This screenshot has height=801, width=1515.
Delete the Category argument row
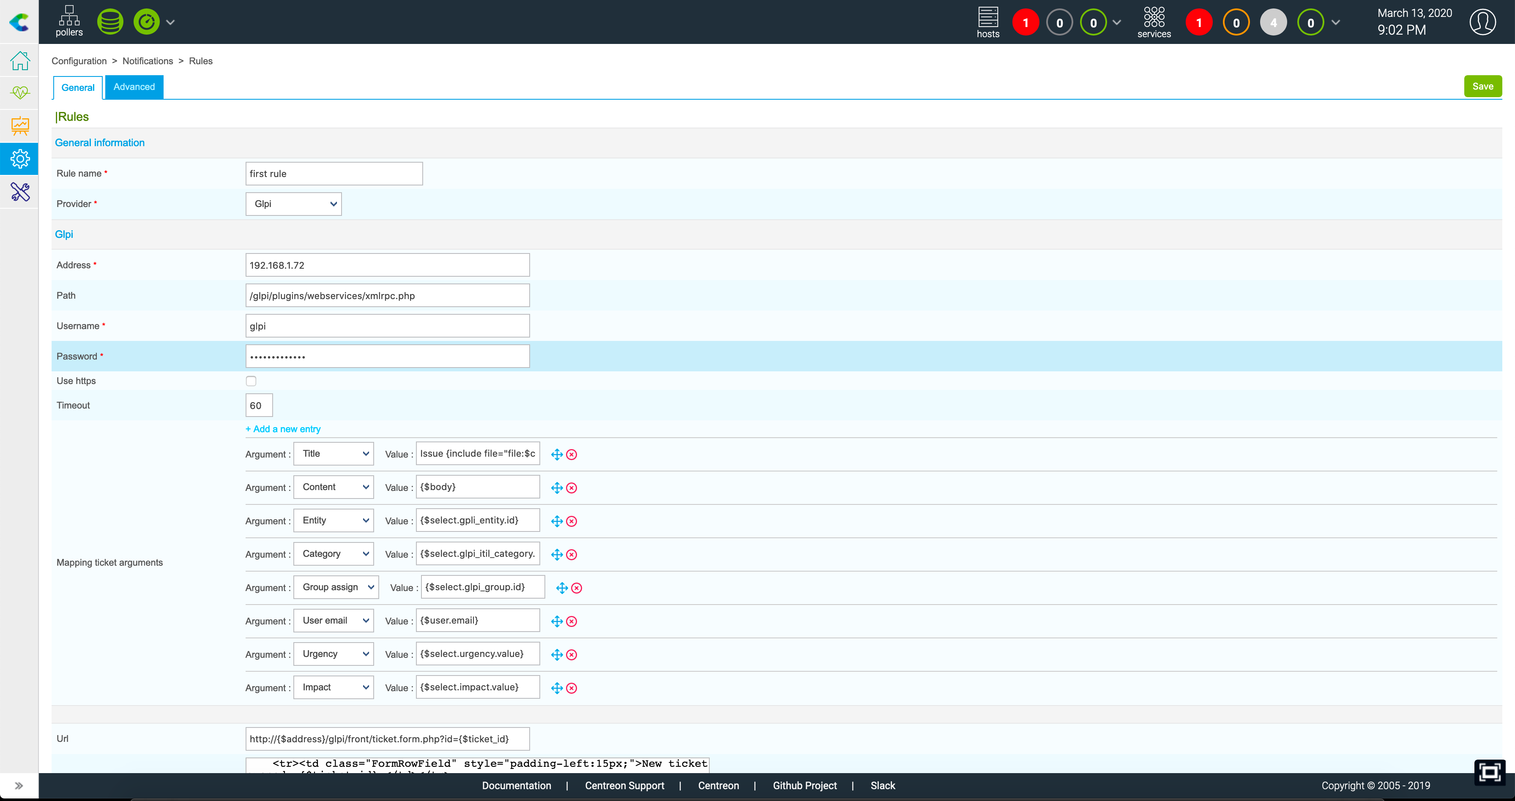click(x=572, y=555)
